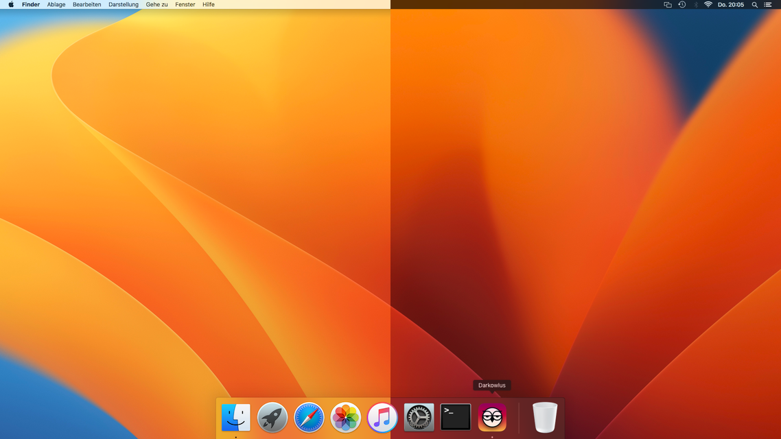The height and width of the screenshot is (439, 781).
Task: Show Notification Center list icon
Action: point(768,5)
